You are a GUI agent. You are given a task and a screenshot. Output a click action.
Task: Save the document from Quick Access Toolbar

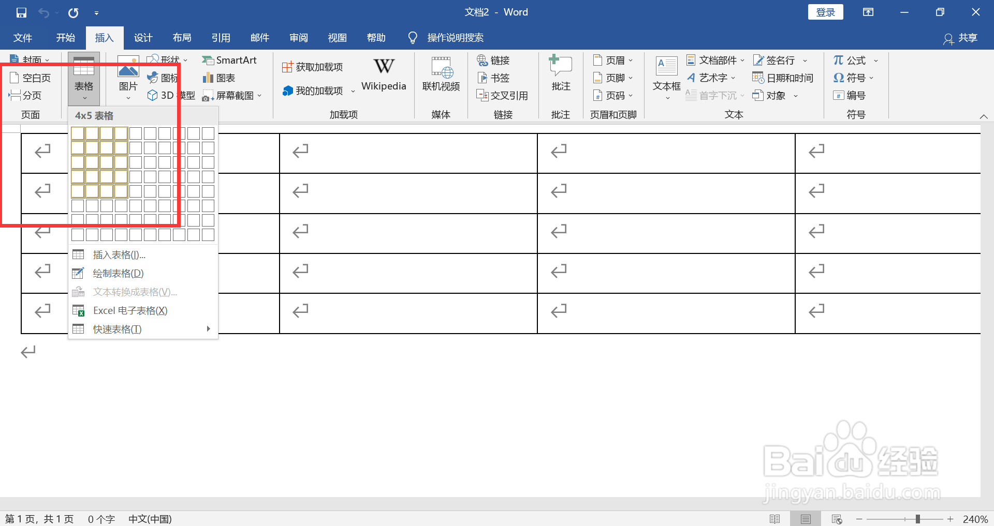pyautogui.click(x=21, y=12)
